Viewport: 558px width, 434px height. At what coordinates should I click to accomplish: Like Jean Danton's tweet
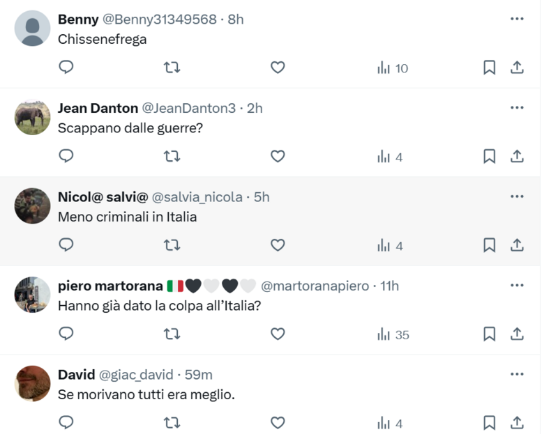[x=278, y=157]
